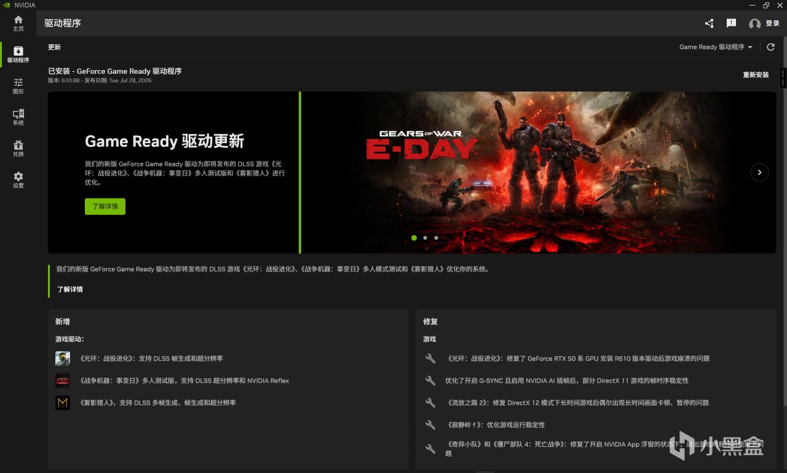The width and height of the screenshot is (787, 473).
Task: Open the 驱动程序 drivers section
Action: coord(18,55)
